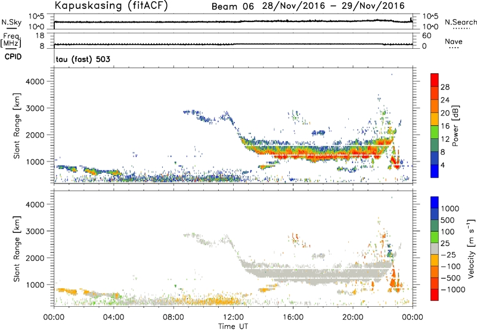Click the Power [dB] colorbar label

[455, 126]
